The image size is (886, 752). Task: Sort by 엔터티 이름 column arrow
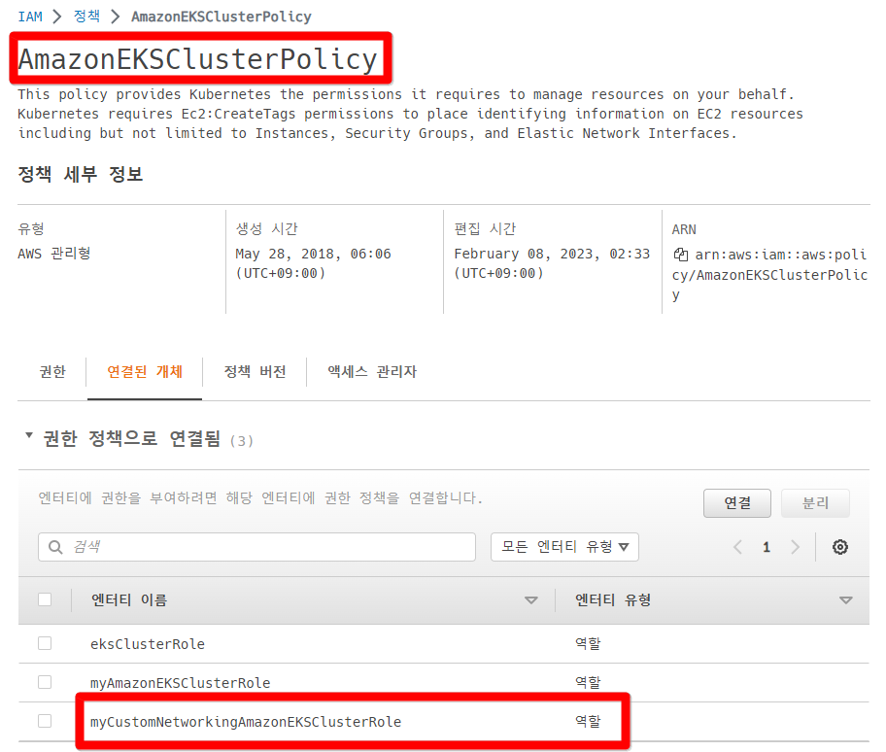click(x=531, y=600)
